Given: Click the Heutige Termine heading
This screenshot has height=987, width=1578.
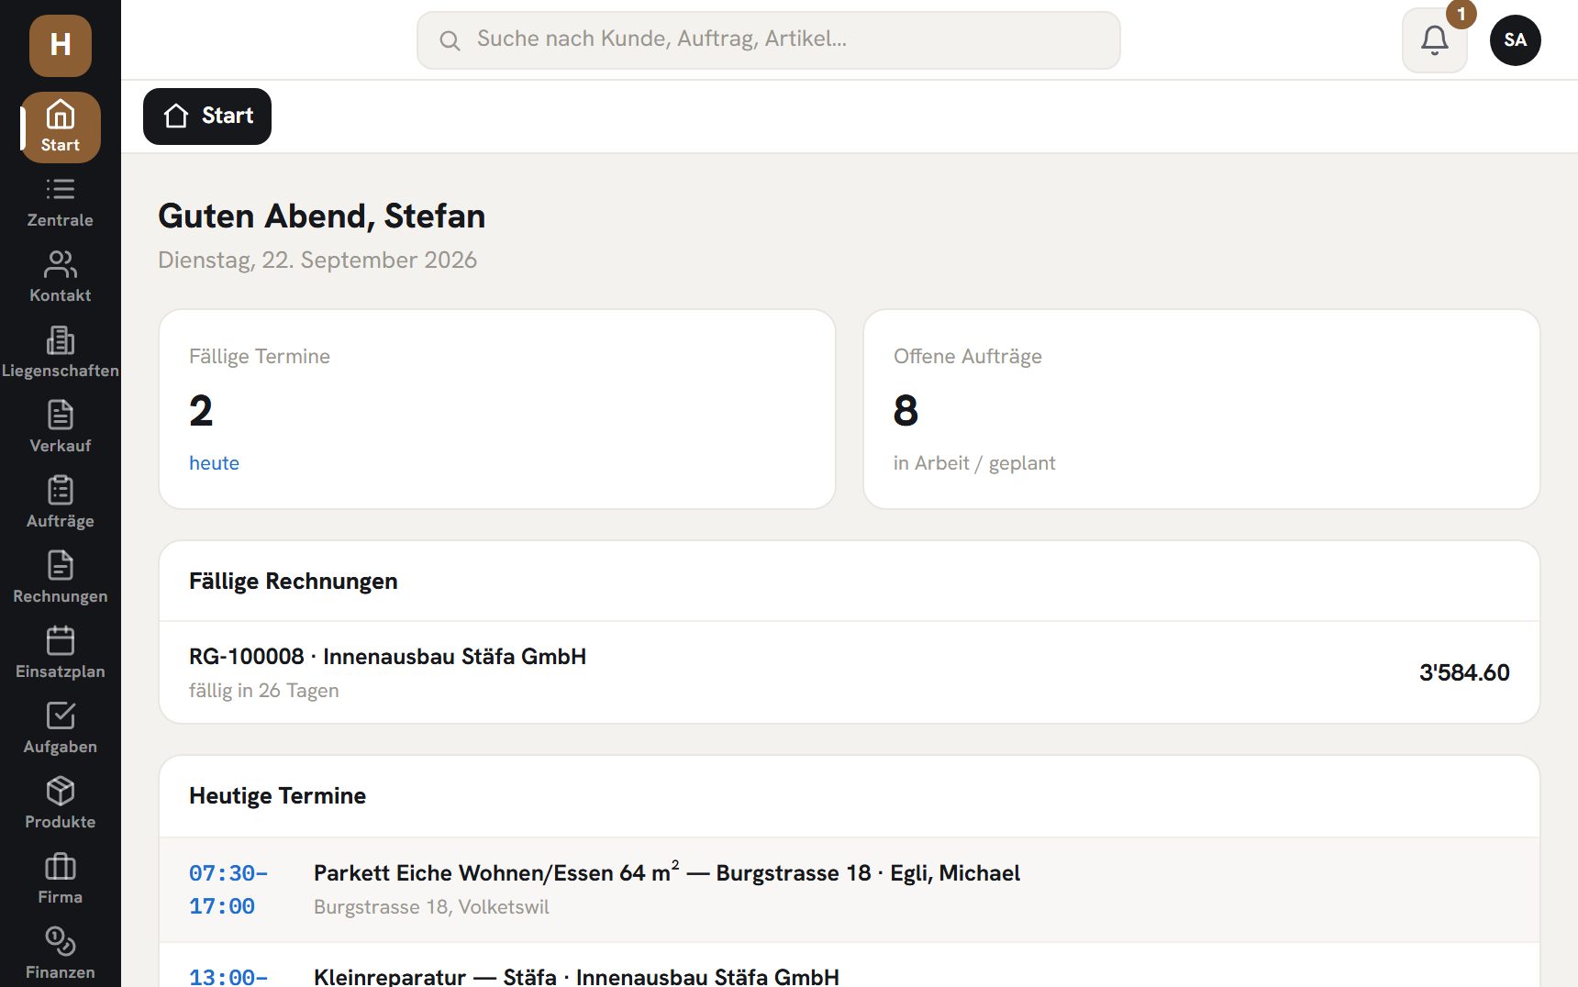Looking at the screenshot, I should point(277,796).
